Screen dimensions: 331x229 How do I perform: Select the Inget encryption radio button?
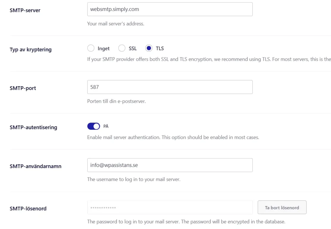(91, 49)
